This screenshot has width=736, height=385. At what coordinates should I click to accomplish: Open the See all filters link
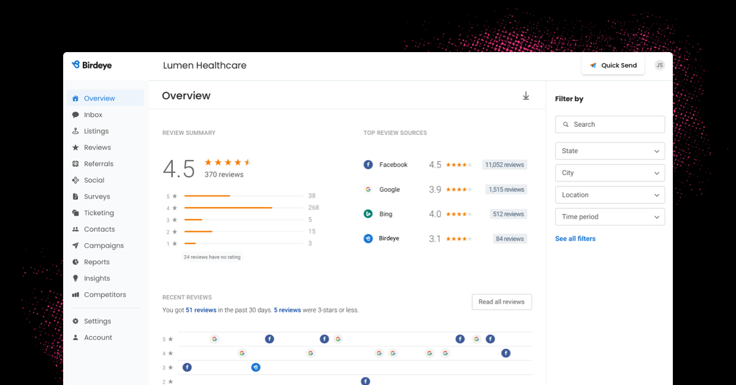pyautogui.click(x=575, y=238)
